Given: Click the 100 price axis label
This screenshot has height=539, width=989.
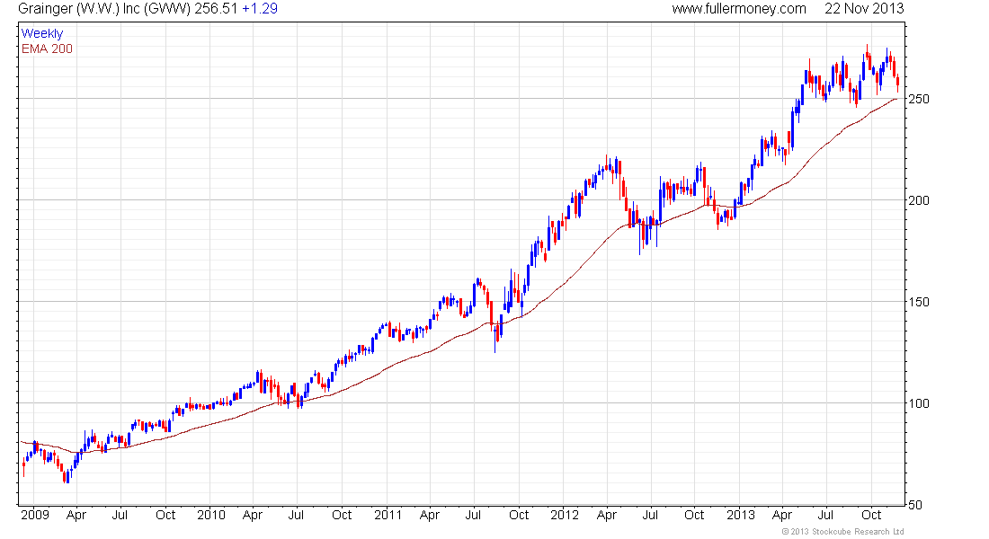Looking at the screenshot, I should (x=919, y=403).
